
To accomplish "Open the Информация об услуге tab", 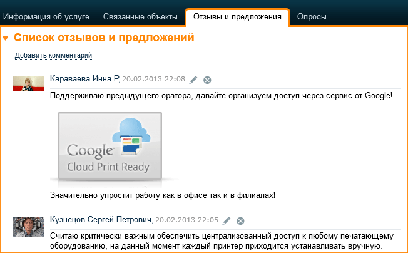I will click(46, 17).
